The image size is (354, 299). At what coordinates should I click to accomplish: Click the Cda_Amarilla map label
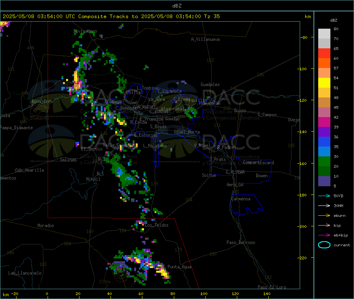point(29,170)
